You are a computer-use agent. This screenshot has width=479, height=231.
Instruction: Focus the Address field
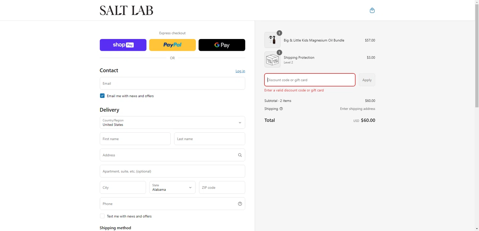[172, 155]
